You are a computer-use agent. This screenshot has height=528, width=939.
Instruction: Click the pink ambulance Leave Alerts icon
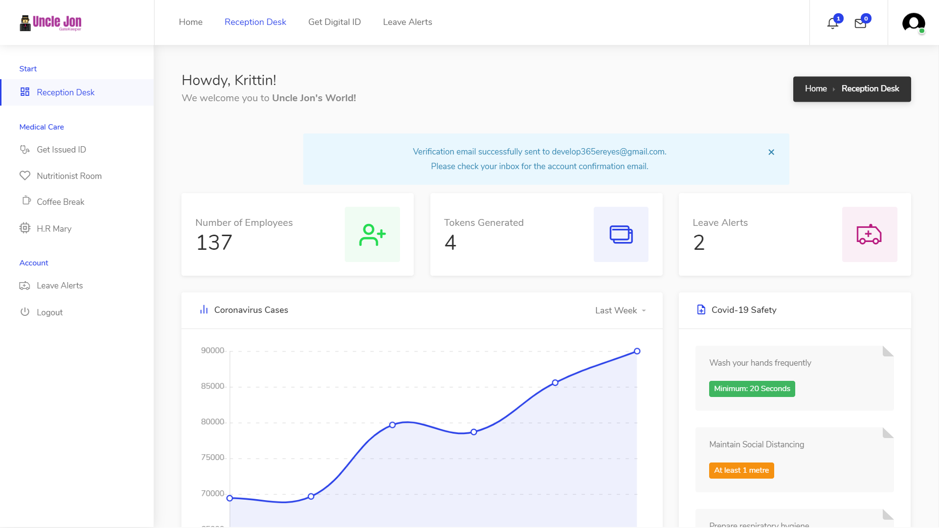[869, 235]
